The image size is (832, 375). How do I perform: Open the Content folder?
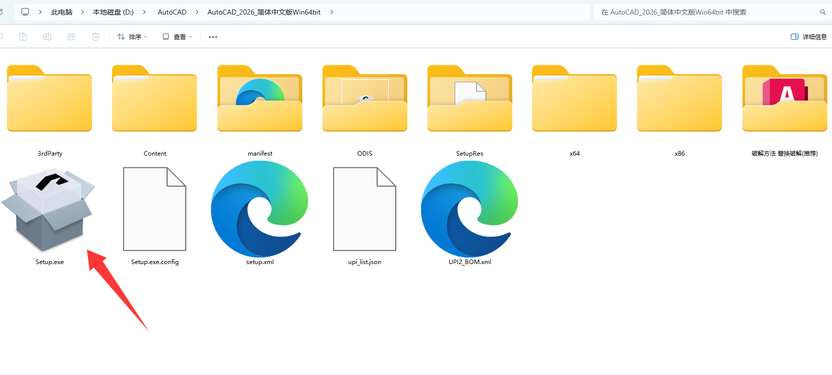[154, 98]
